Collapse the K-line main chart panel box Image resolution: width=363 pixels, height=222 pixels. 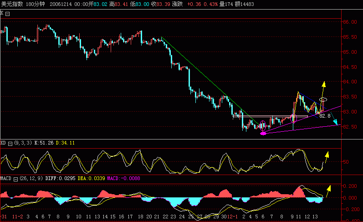(x=7, y=14)
